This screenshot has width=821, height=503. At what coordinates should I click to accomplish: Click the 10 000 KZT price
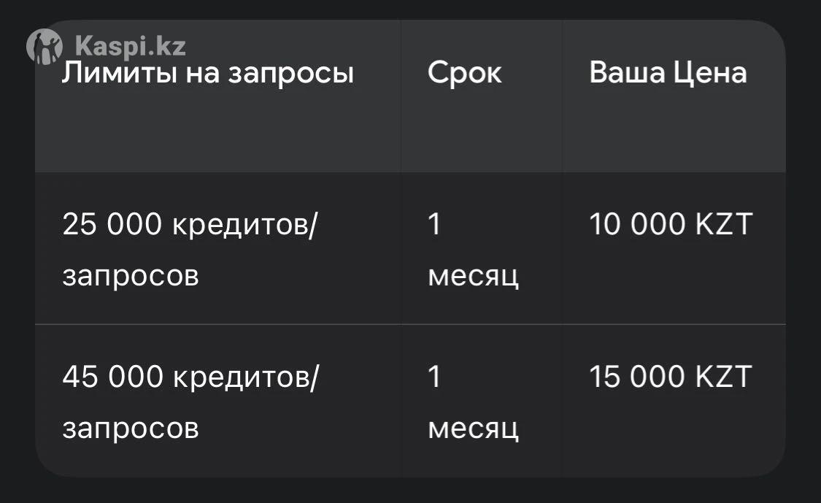[670, 225]
